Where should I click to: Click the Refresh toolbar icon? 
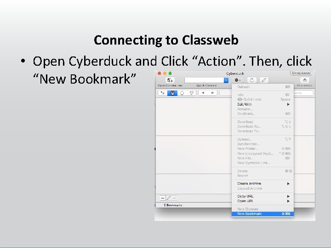251,80
